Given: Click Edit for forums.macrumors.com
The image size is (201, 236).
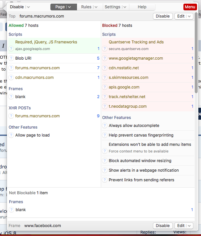Looking at the screenshot, I should [x=181, y=16].
